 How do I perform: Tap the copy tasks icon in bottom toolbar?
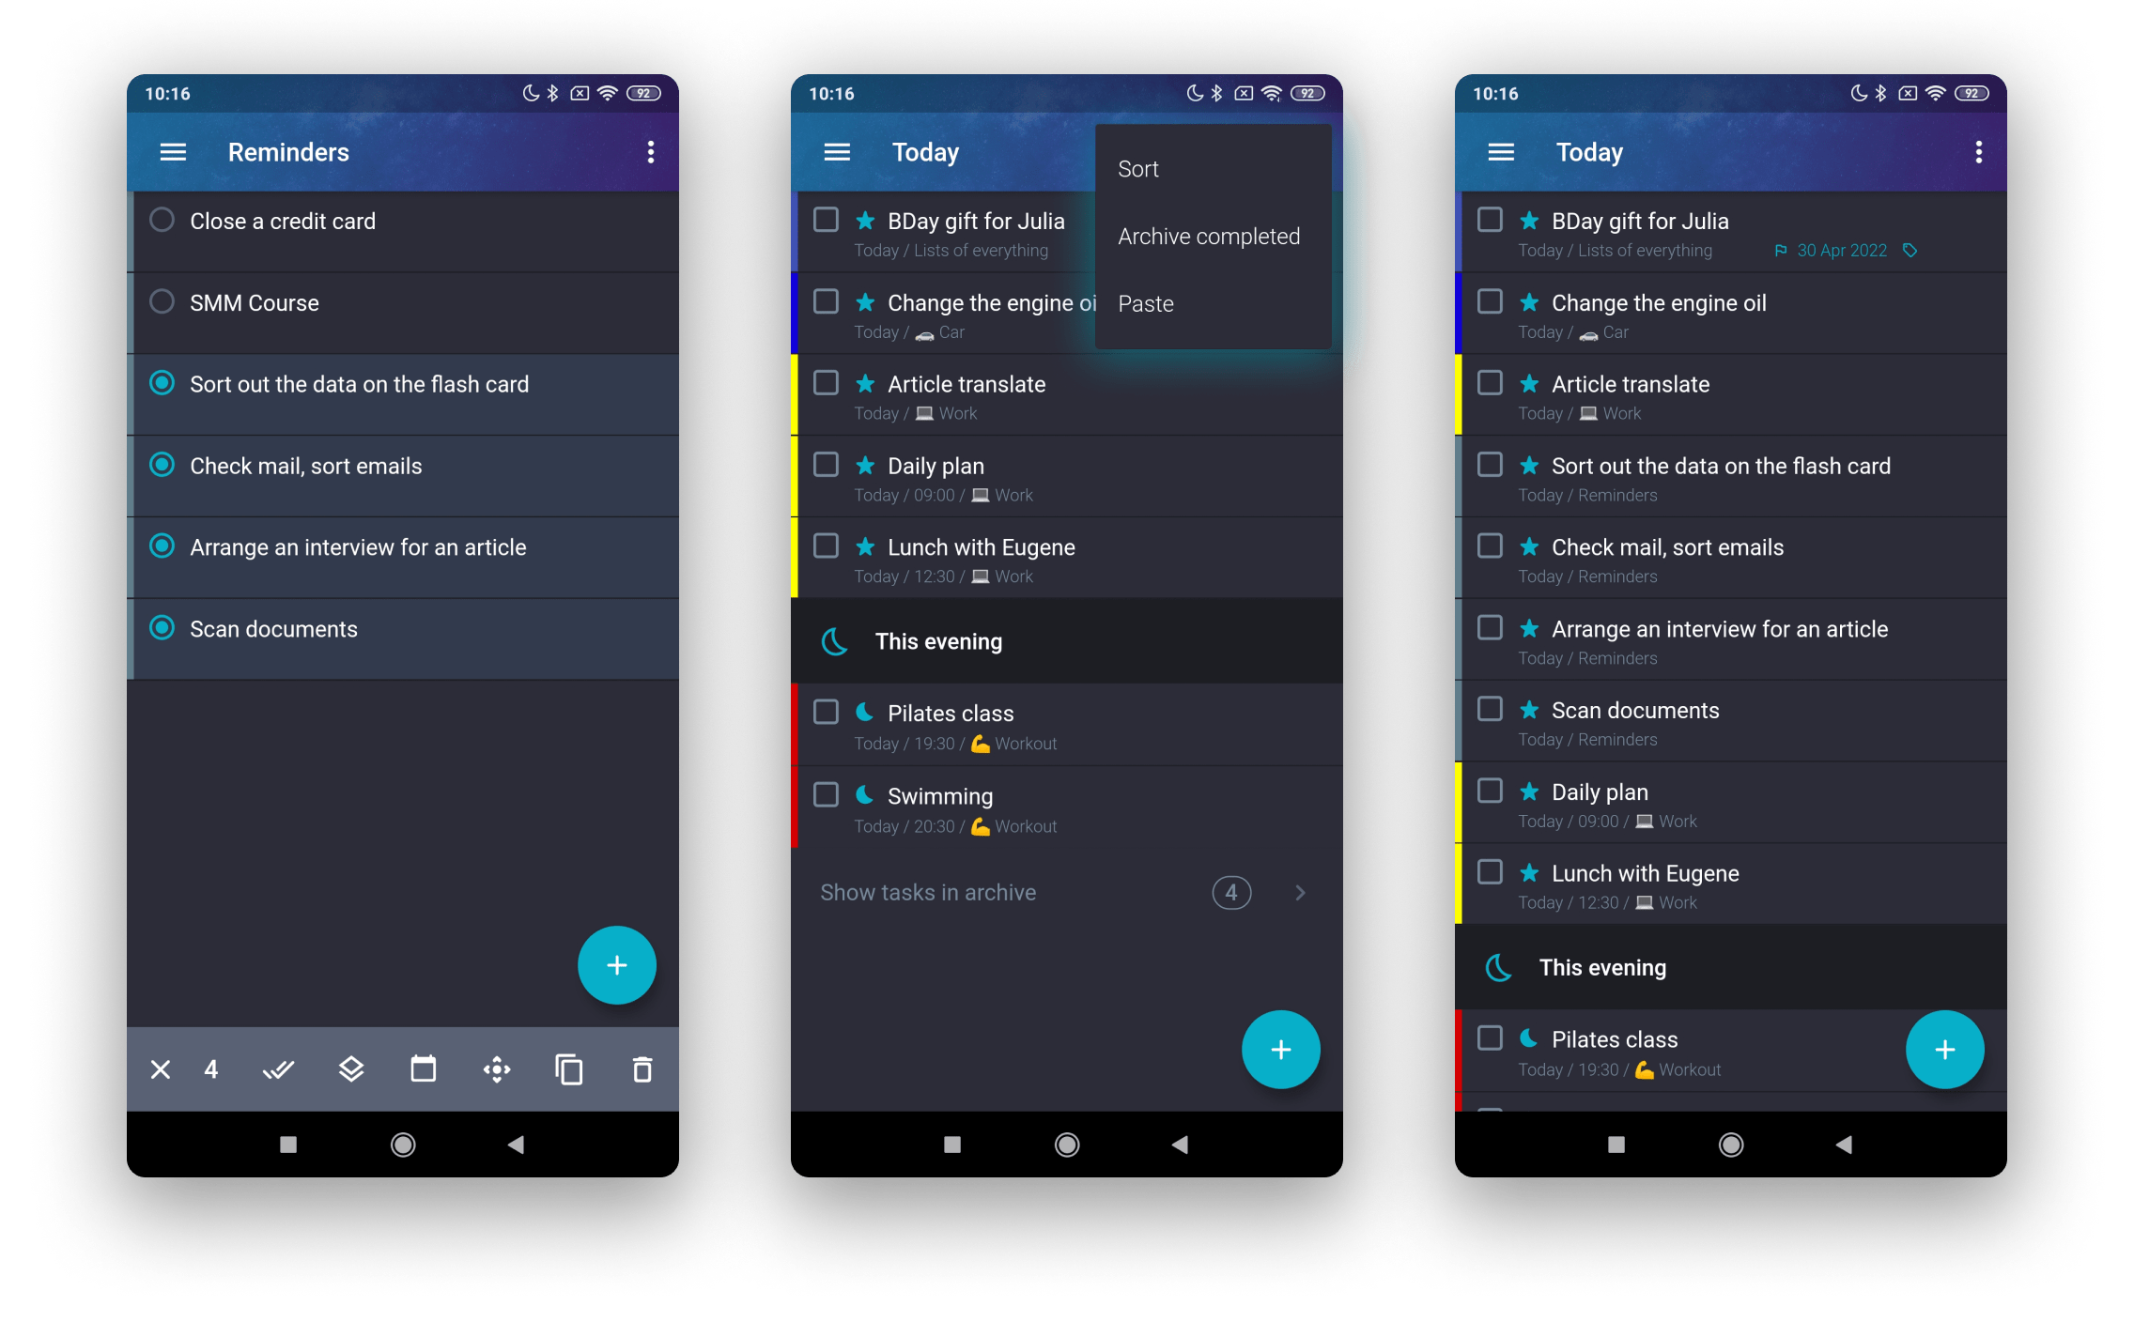pyautogui.click(x=570, y=1069)
